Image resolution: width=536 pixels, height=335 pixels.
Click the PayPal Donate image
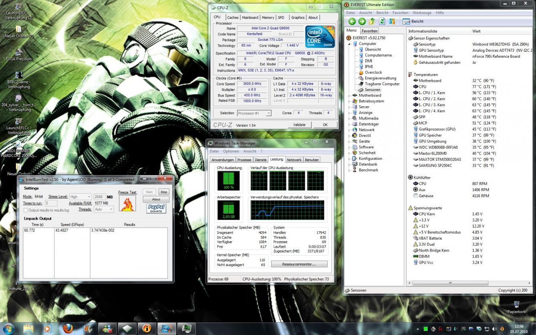point(156,208)
